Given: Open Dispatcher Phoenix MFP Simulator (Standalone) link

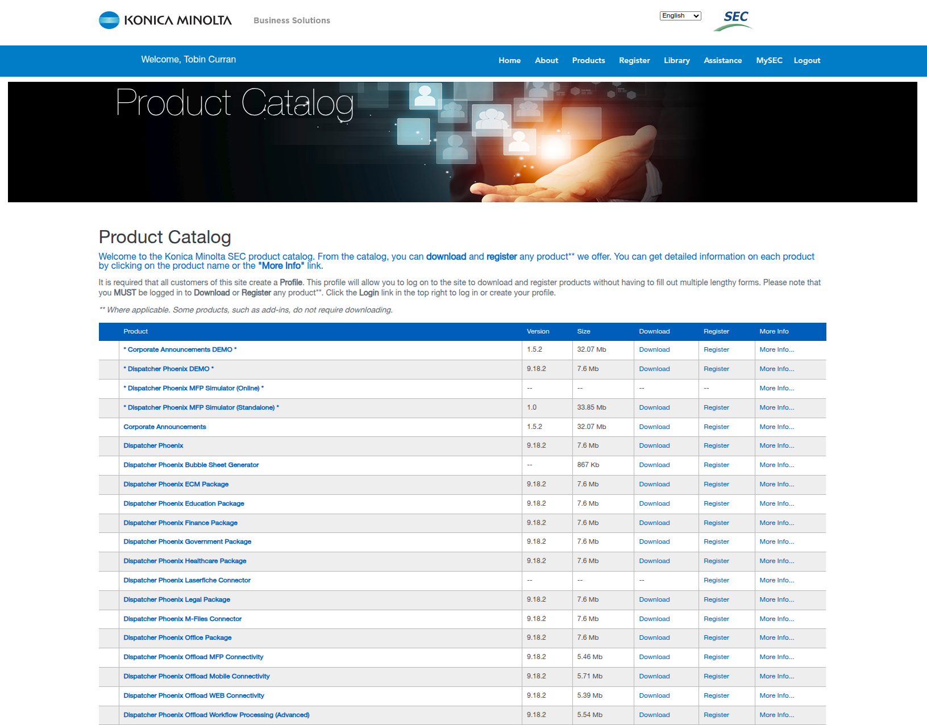Looking at the screenshot, I should point(201,408).
